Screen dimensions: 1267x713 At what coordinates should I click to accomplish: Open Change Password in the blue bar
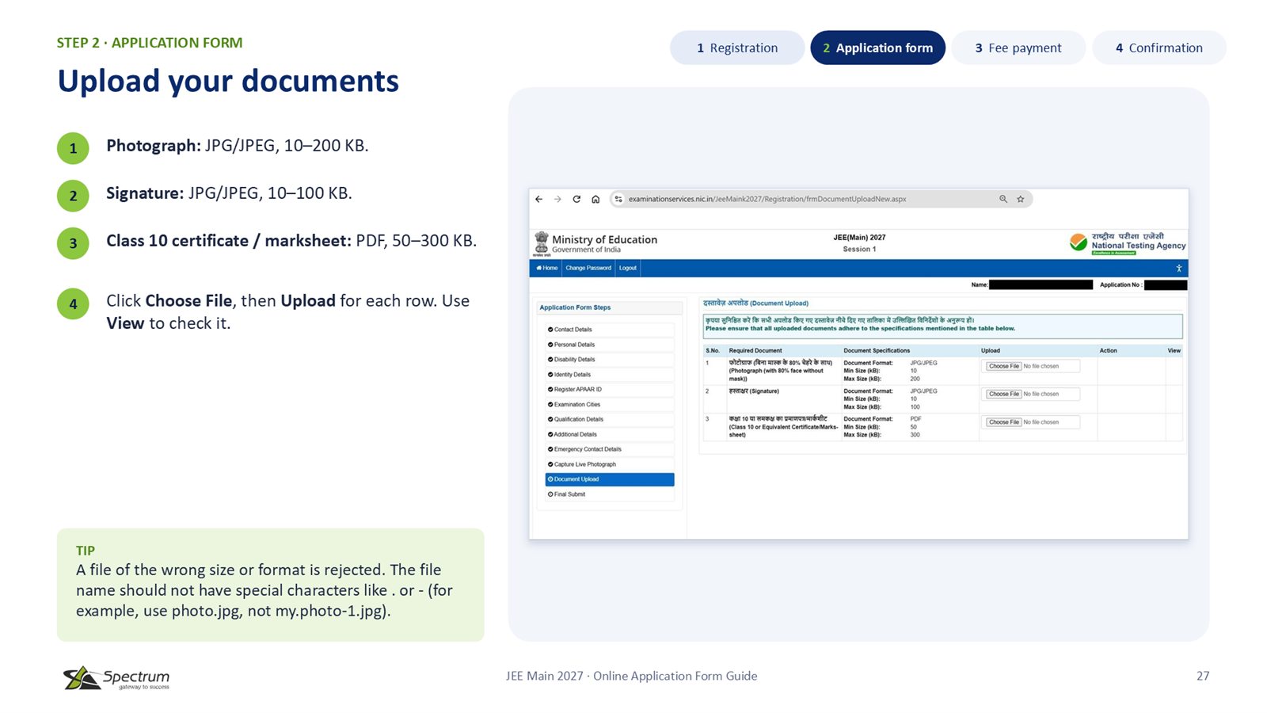588,269
